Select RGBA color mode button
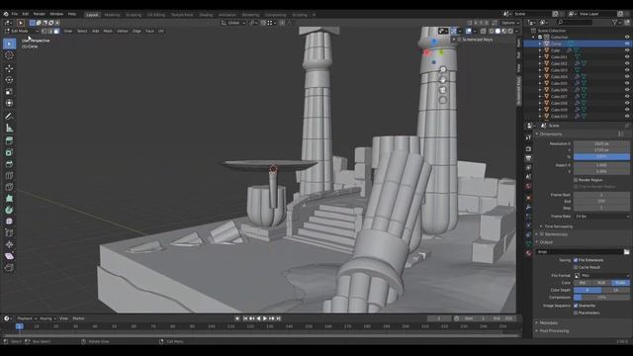The width and height of the screenshot is (633, 356). click(x=620, y=283)
